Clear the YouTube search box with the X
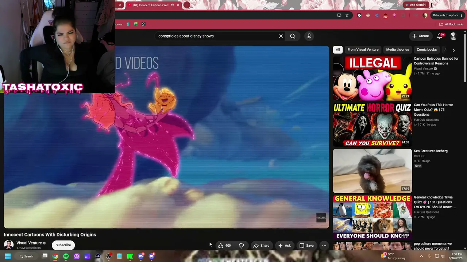 (x=281, y=36)
